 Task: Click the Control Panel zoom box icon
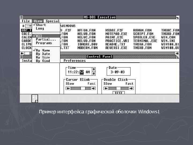[x=177, y=57]
